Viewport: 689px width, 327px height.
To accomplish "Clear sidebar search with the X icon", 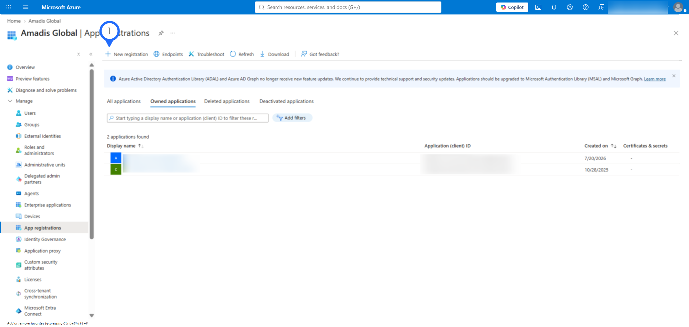I will tap(79, 54).
